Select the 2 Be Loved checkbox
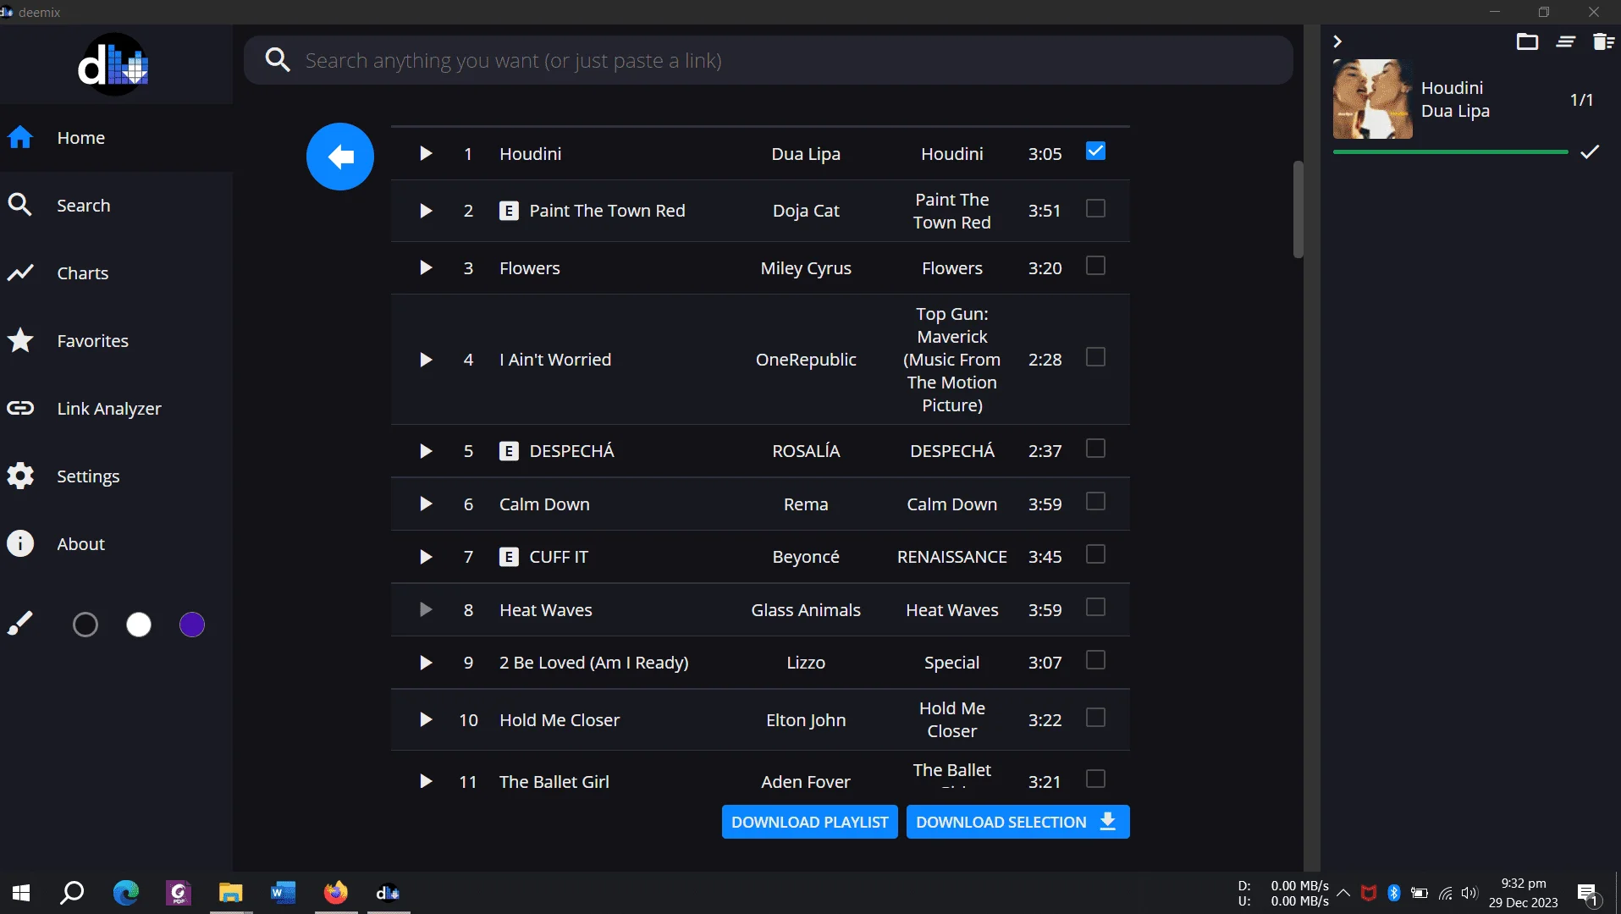The height and width of the screenshot is (914, 1621). click(1095, 660)
